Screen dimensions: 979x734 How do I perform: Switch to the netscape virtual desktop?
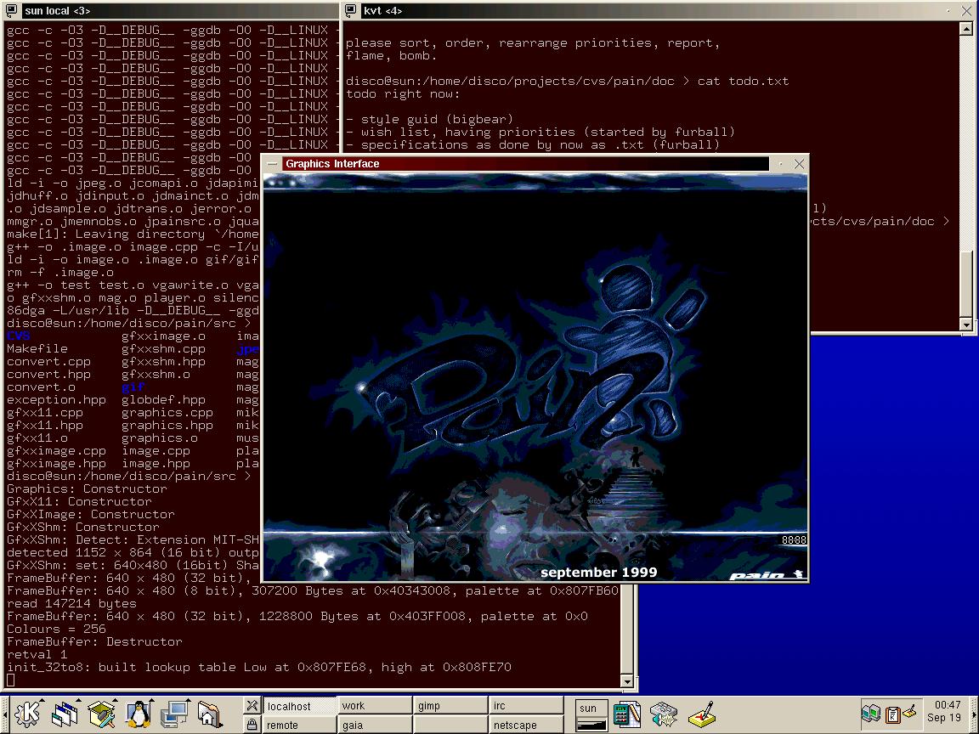click(x=526, y=725)
